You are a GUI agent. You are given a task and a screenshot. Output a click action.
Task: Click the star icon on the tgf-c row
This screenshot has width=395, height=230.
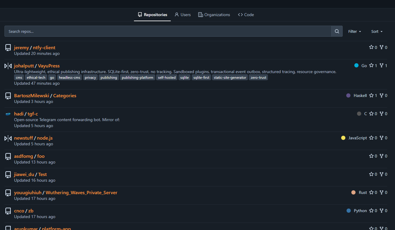coord(371,114)
